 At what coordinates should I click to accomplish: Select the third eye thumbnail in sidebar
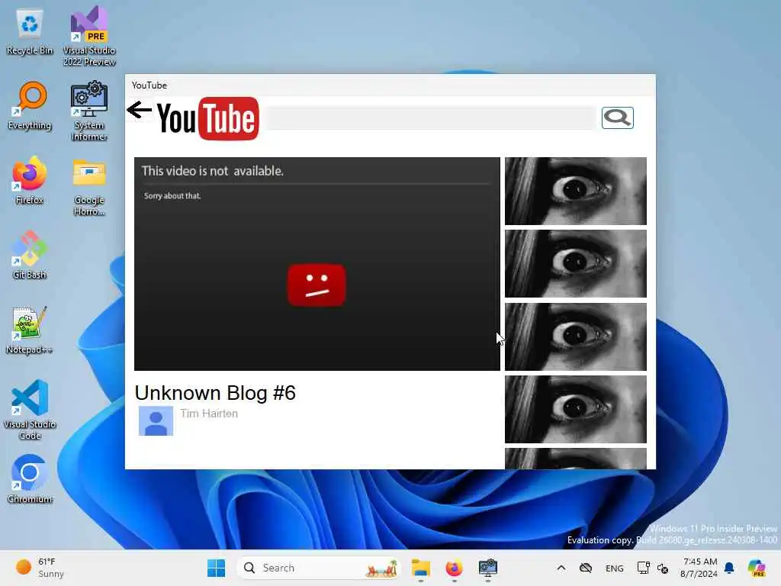[x=576, y=336]
